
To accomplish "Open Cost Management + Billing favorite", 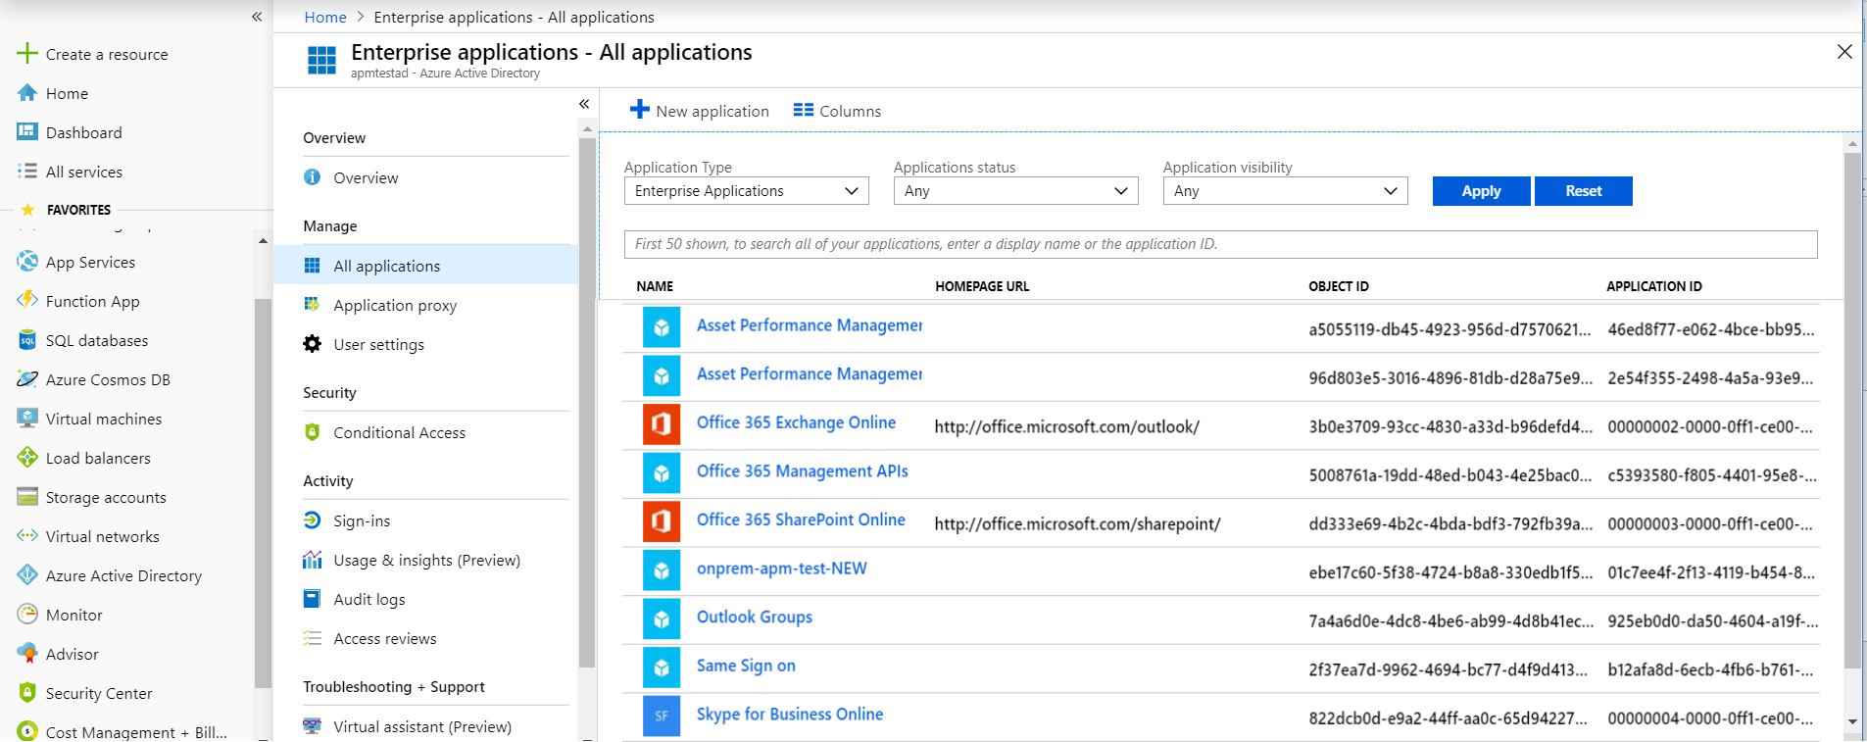I will tap(136, 731).
